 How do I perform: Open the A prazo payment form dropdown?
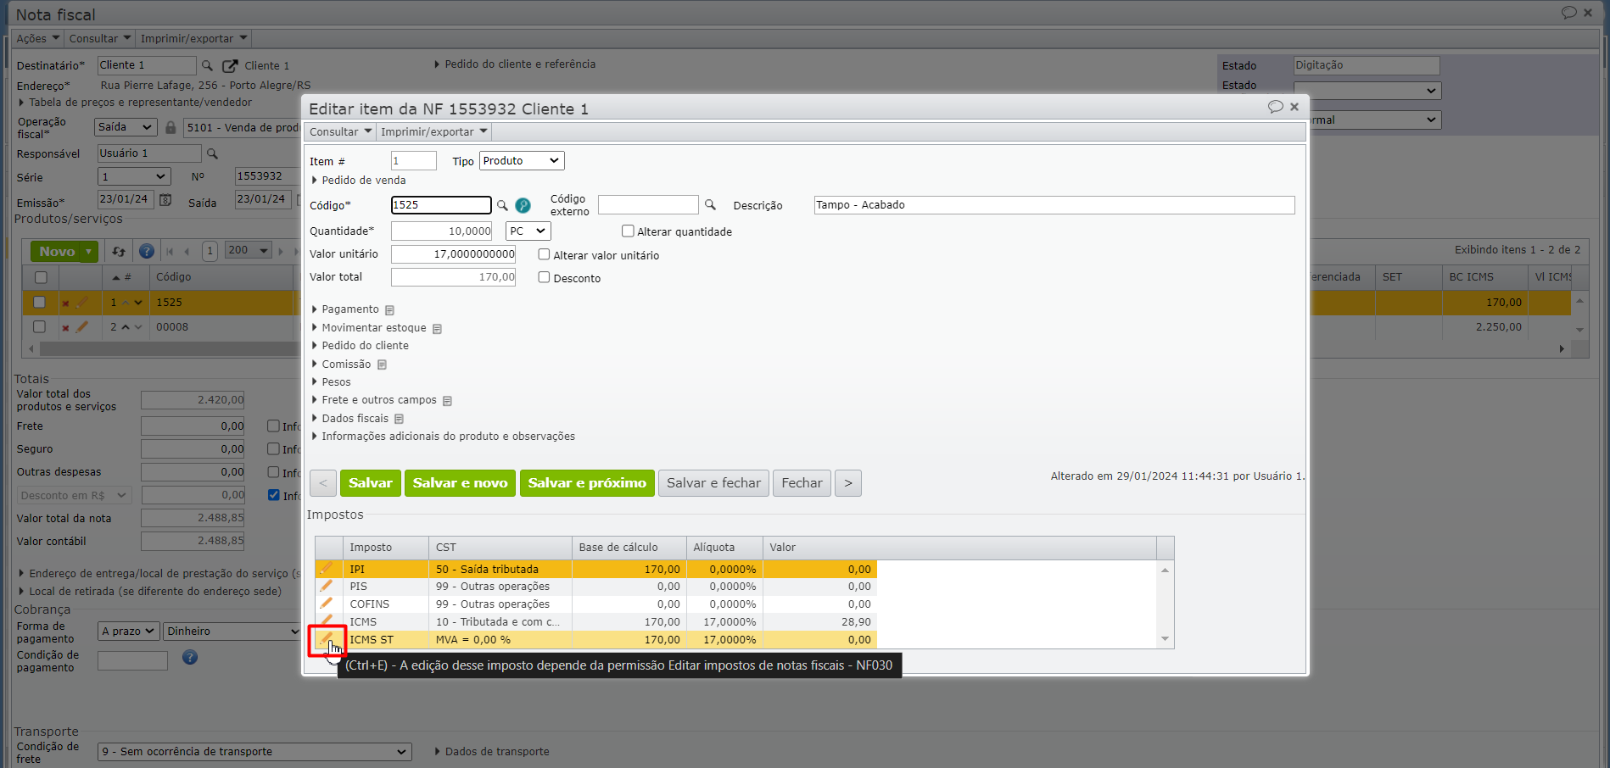click(x=129, y=632)
